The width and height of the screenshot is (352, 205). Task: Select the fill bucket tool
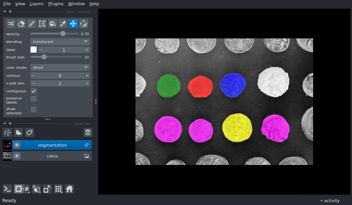[52, 24]
